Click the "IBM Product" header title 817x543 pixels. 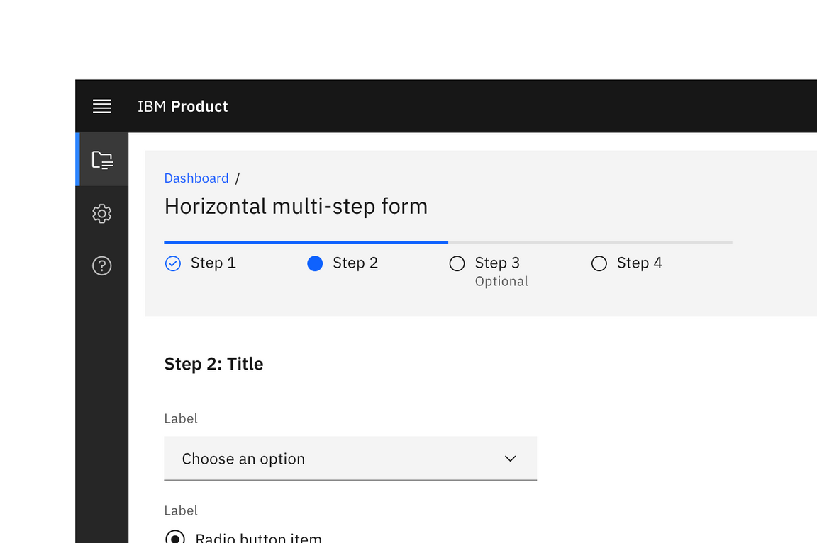[x=182, y=106]
